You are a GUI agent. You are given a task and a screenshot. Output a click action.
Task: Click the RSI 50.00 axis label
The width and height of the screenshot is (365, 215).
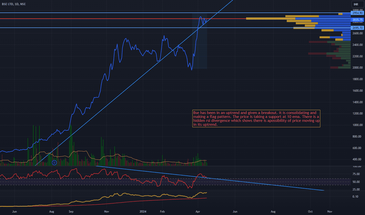tap(356, 182)
